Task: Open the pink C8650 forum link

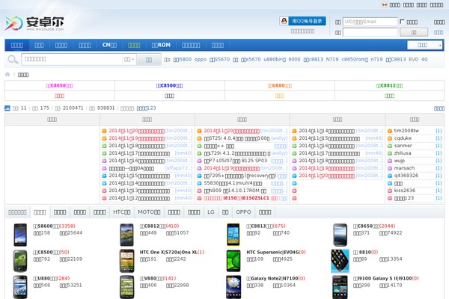Action: click(60, 85)
